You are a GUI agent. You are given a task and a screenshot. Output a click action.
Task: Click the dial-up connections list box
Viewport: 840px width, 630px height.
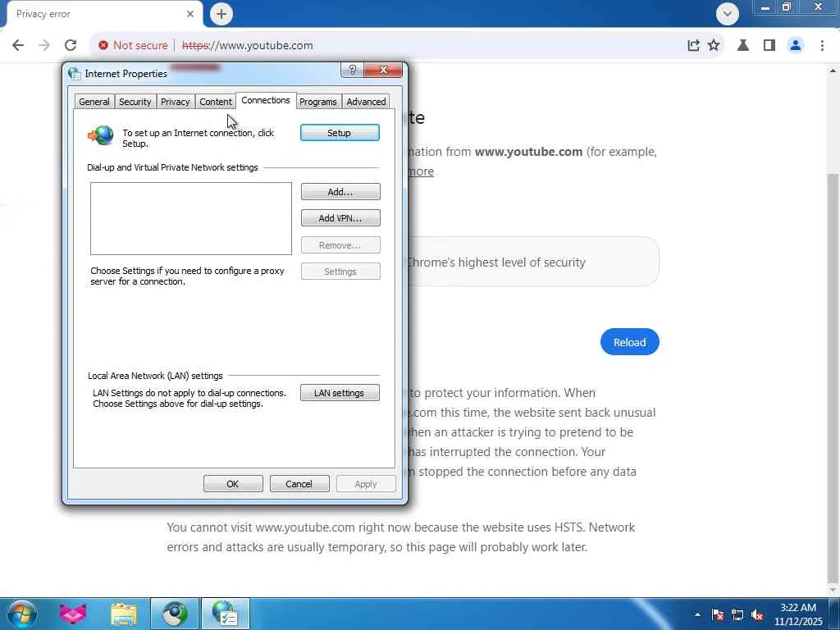190,218
